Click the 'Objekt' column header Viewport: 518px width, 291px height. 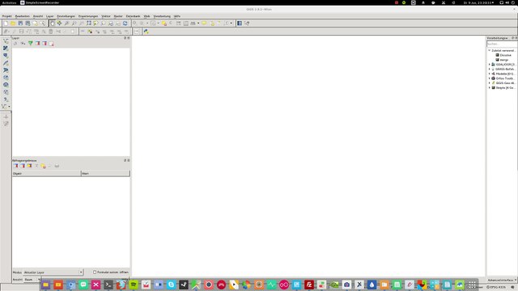point(47,174)
